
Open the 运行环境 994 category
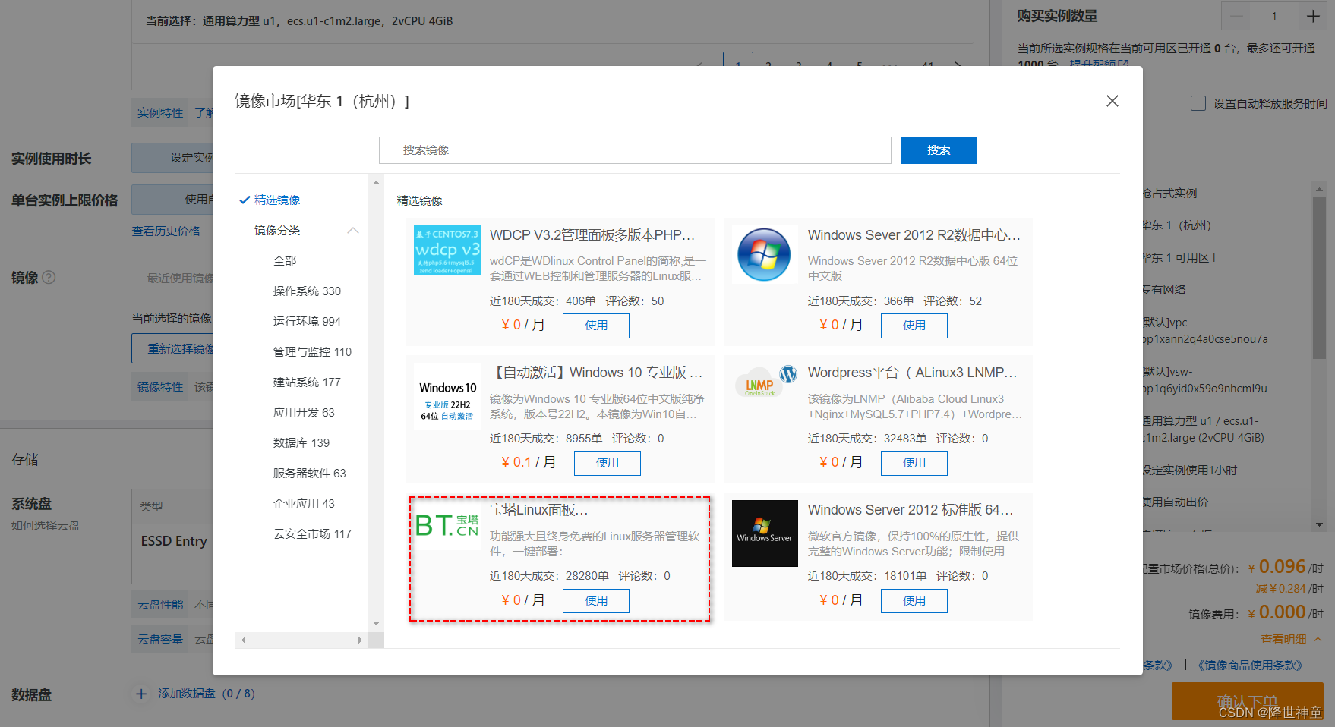pyautogui.click(x=307, y=321)
